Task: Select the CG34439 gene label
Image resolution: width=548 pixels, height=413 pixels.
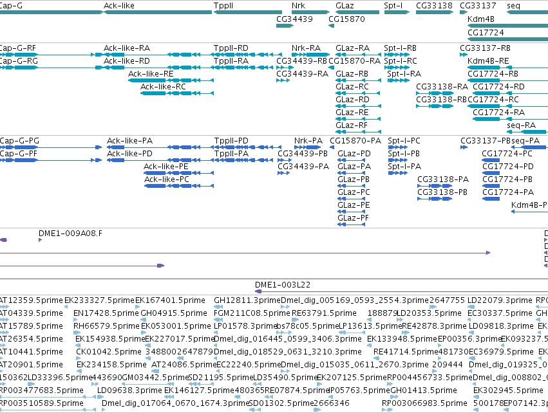Action: [x=294, y=19]
